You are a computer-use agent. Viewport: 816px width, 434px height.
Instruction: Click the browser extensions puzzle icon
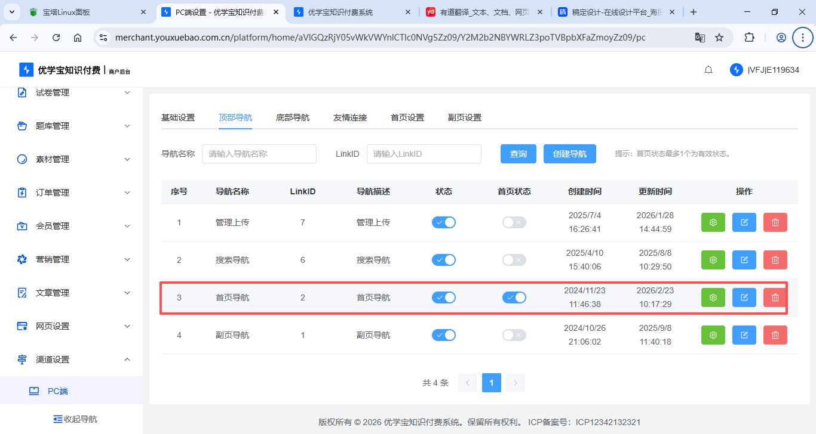[x=749, y=38]
